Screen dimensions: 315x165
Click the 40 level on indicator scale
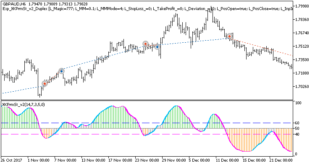(x=297, y=134)
